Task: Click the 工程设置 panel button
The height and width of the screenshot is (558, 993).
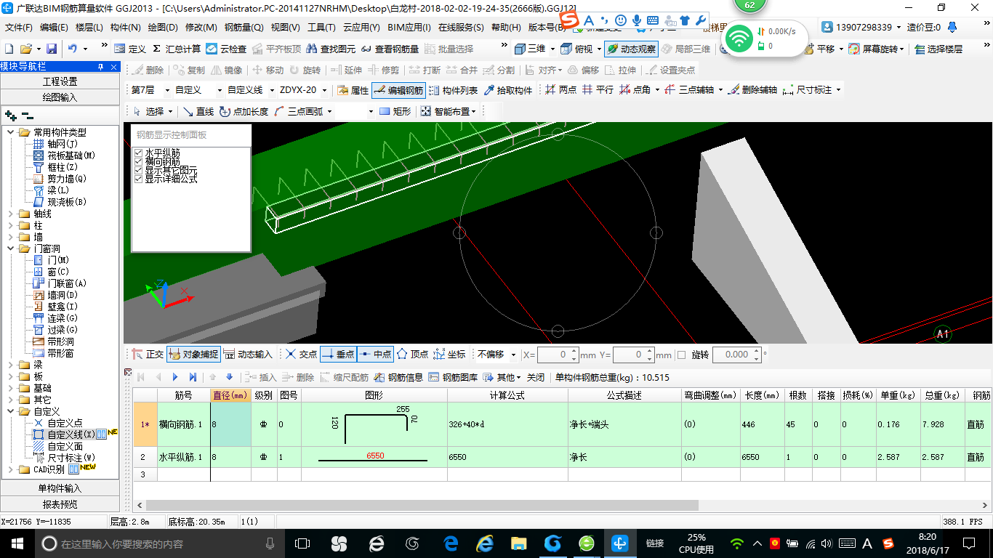Action: 60,81
